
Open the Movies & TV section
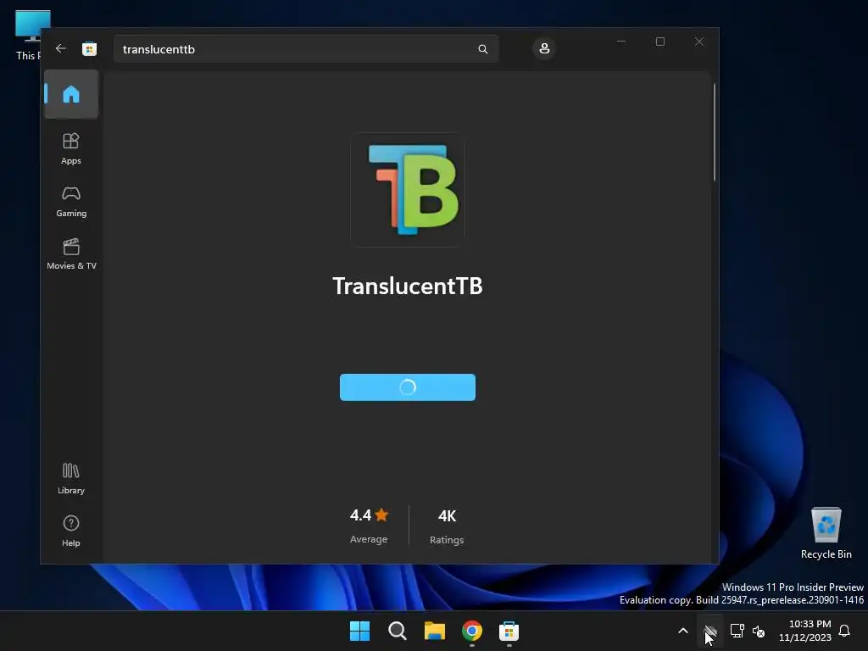[x=71, y=254]
